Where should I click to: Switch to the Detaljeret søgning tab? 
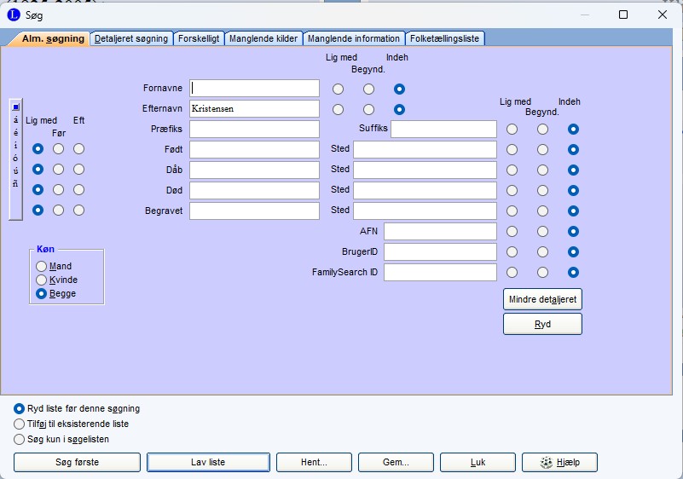tap(131, 38)
